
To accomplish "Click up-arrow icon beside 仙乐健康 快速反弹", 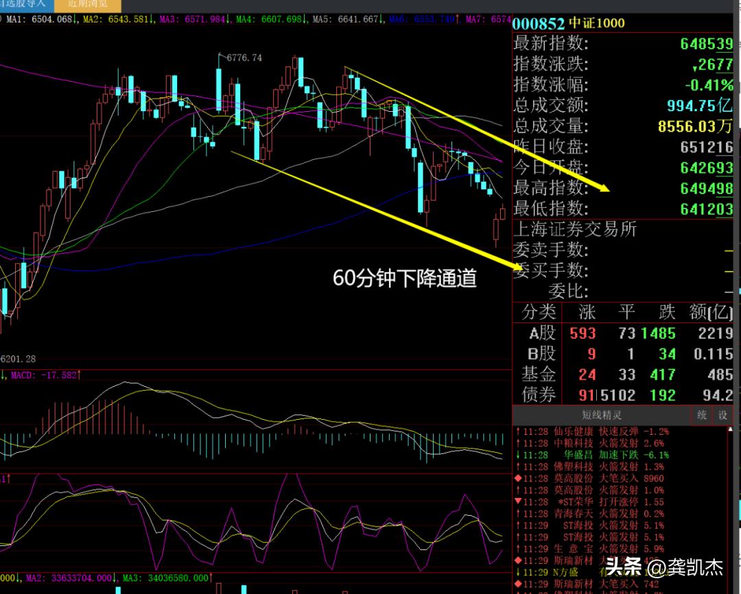I will [517, 432].
